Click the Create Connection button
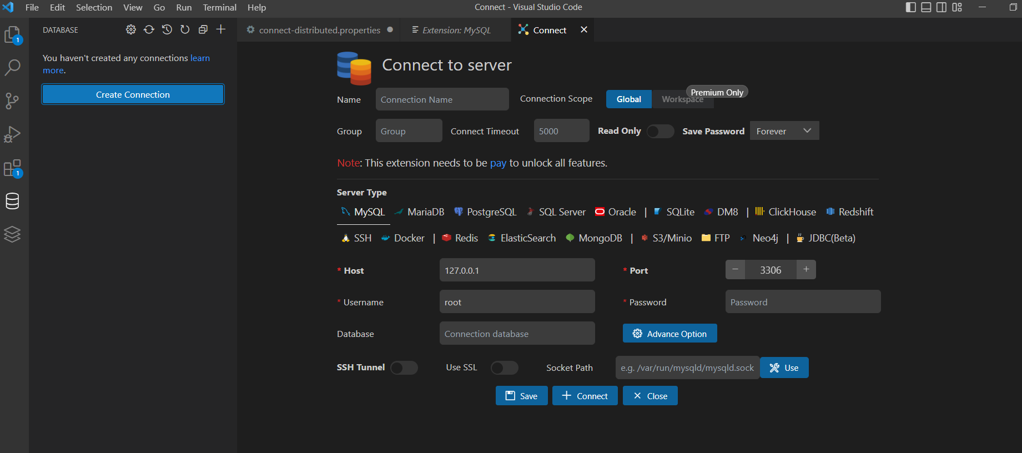Viewport: 1022px width, 453px height. [133, 94]
